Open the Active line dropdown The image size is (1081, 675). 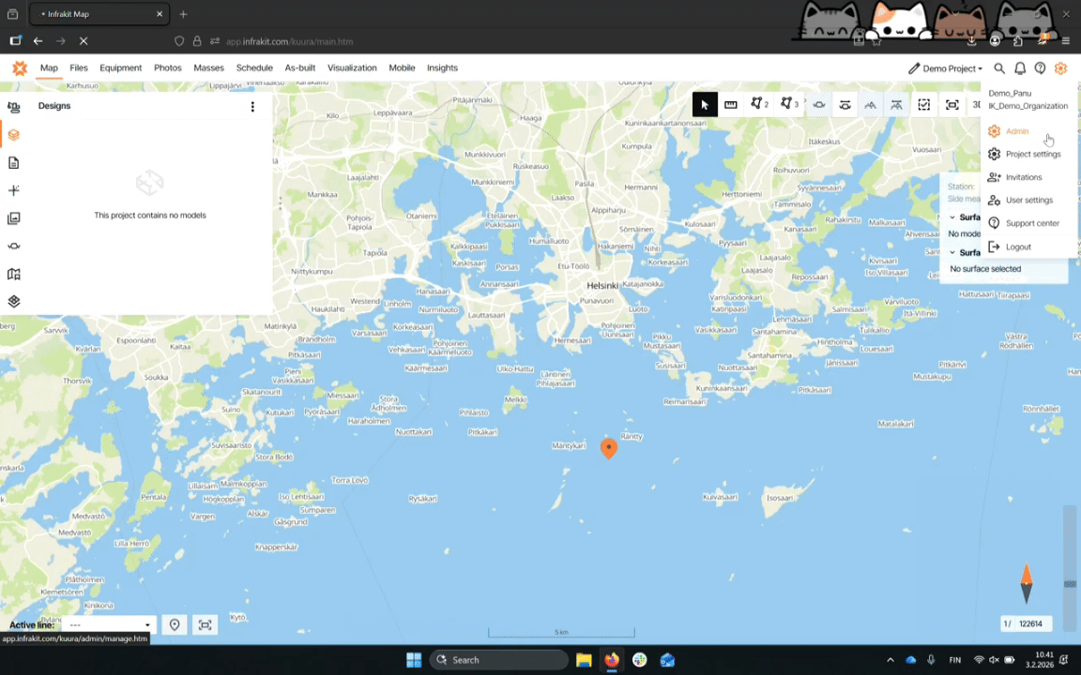[109, 624]
